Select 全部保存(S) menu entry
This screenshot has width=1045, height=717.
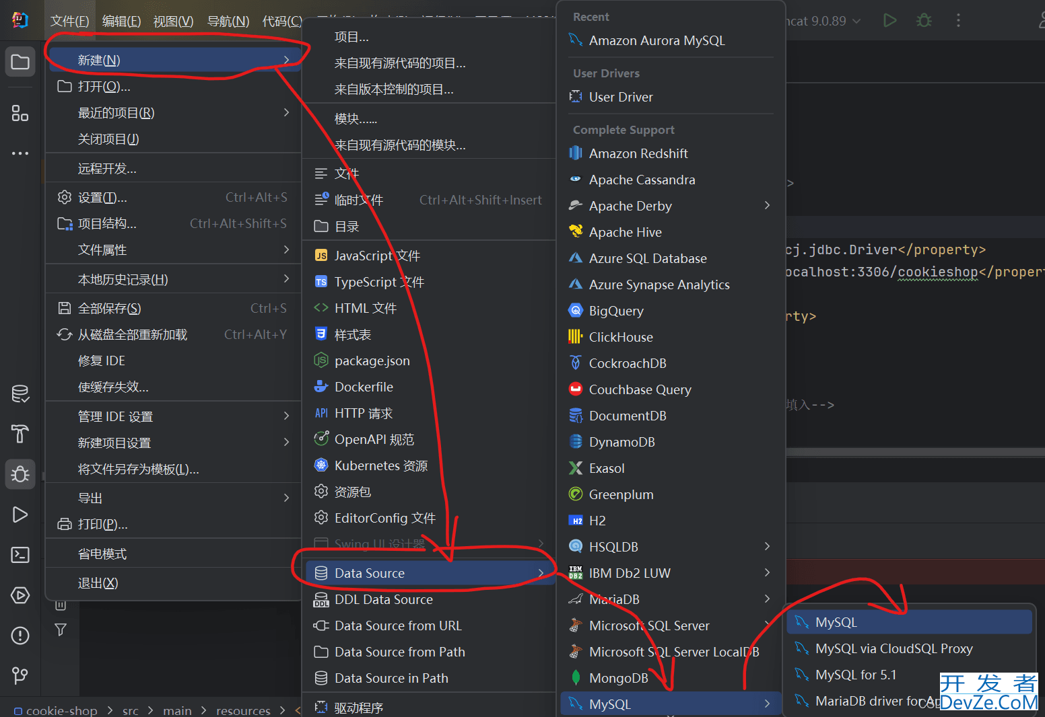click(x=175, y=308)
